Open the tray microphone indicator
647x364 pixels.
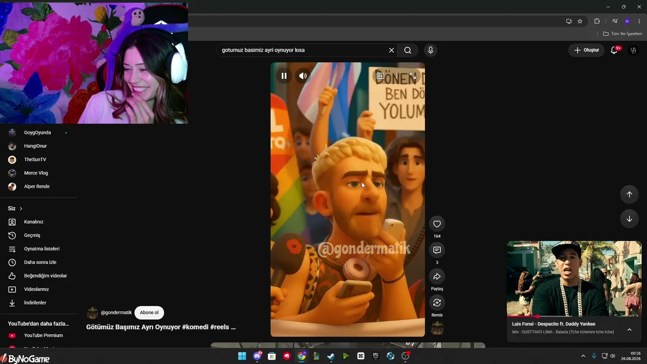coord(594,356)
